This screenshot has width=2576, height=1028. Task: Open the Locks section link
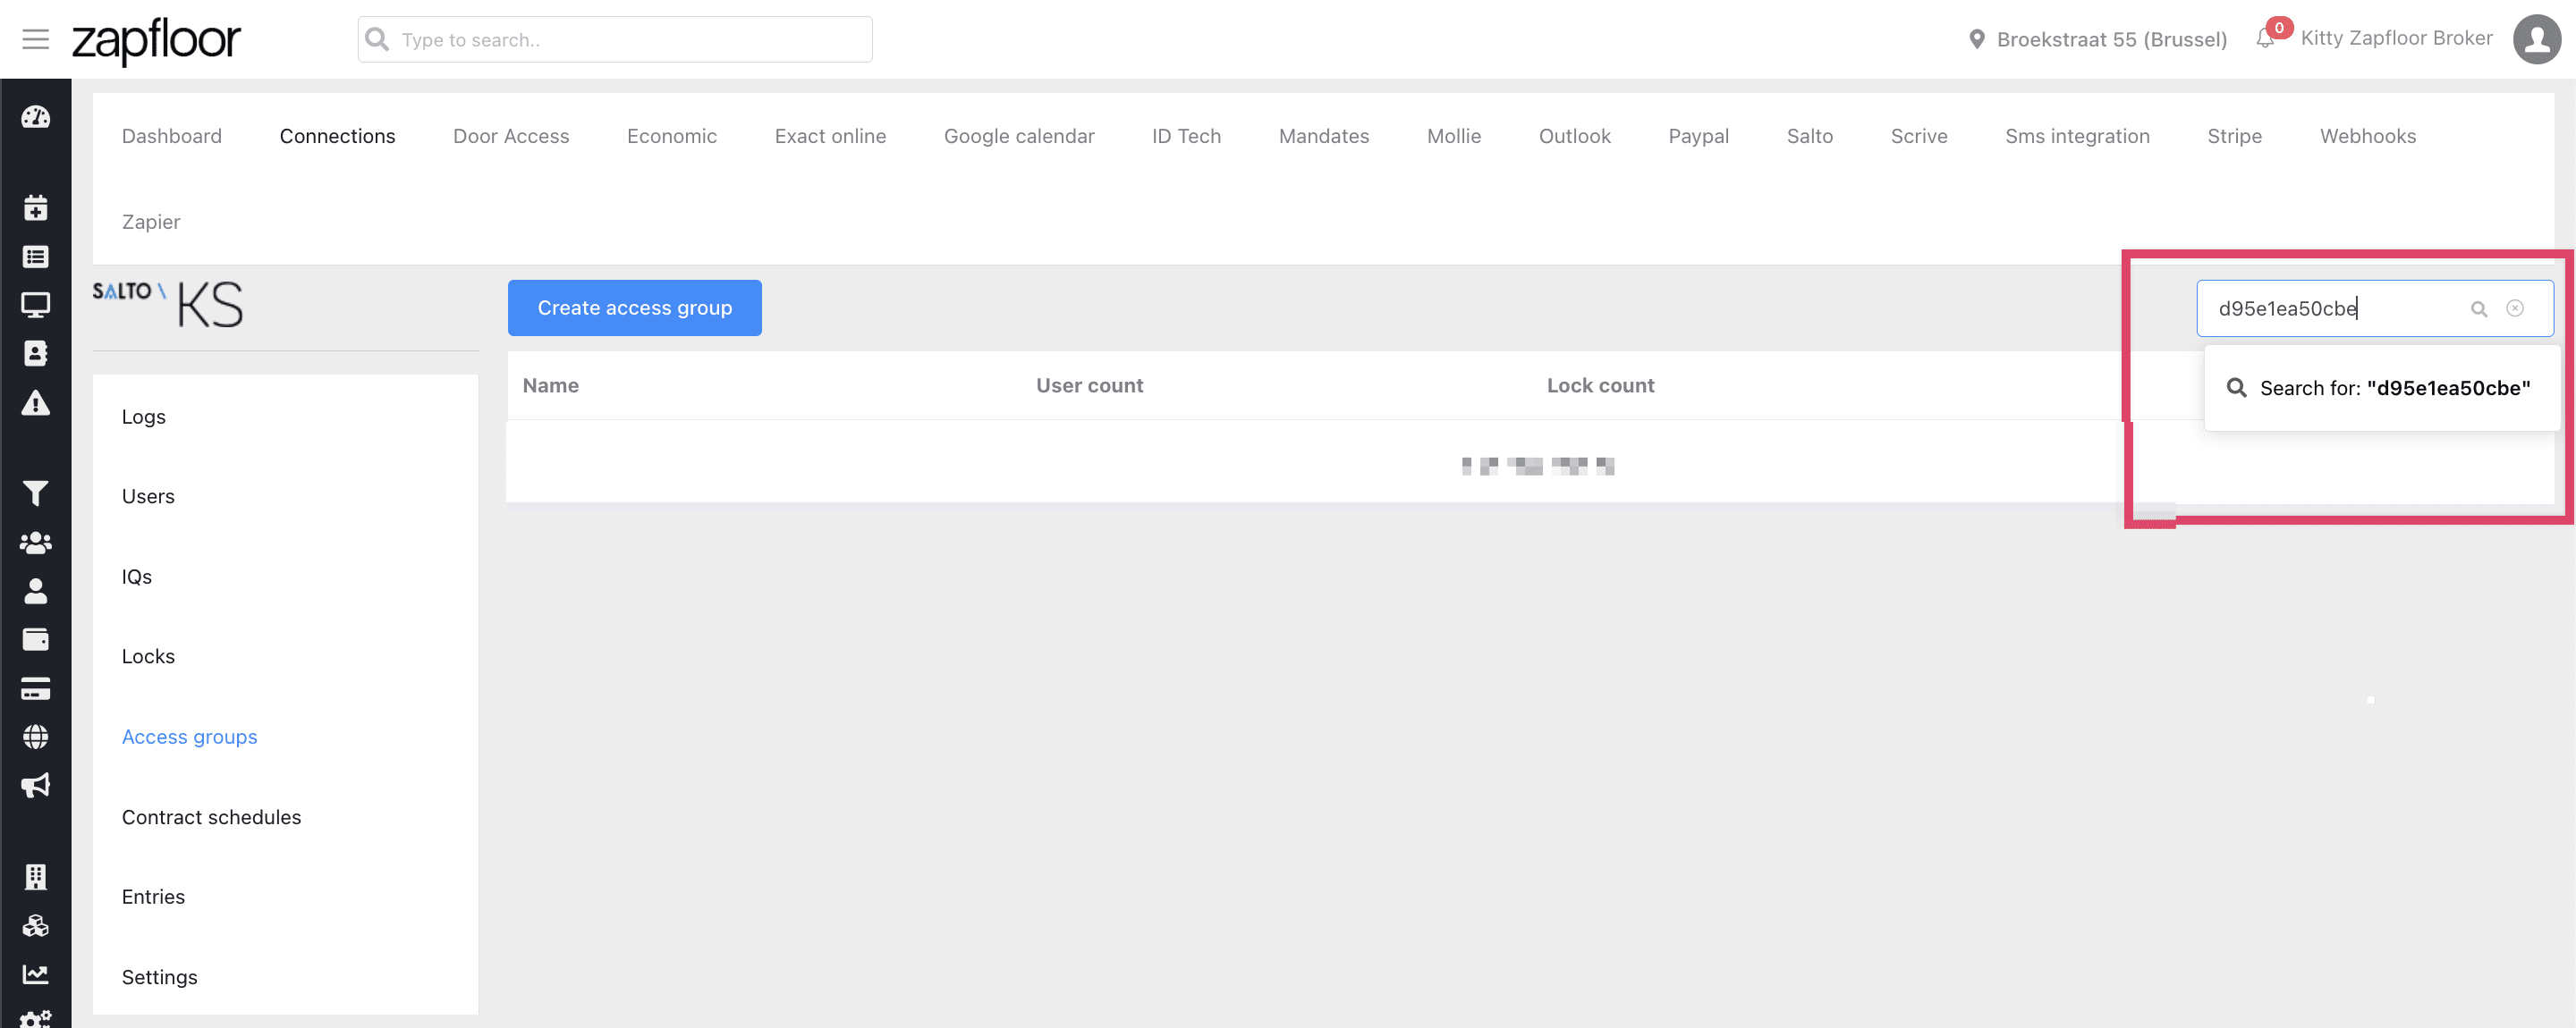coord(148,656)
